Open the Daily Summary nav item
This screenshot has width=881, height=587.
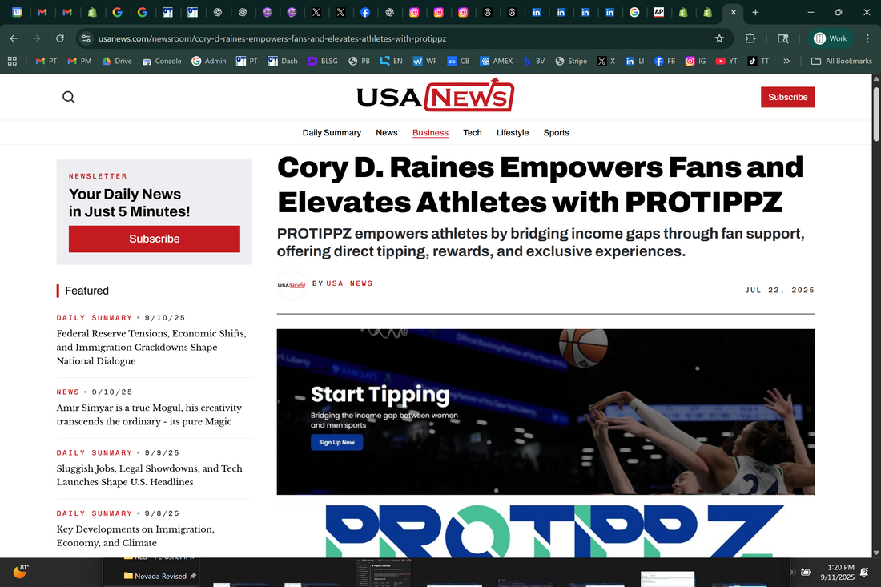pyautogui.click(x=332, y=133)
